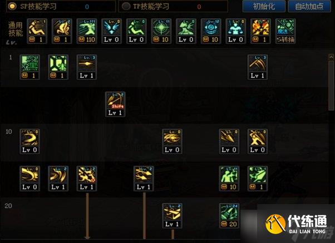Select the blue muscular figure skill Lv 0

pyautogui.click(x=235, y=31)
